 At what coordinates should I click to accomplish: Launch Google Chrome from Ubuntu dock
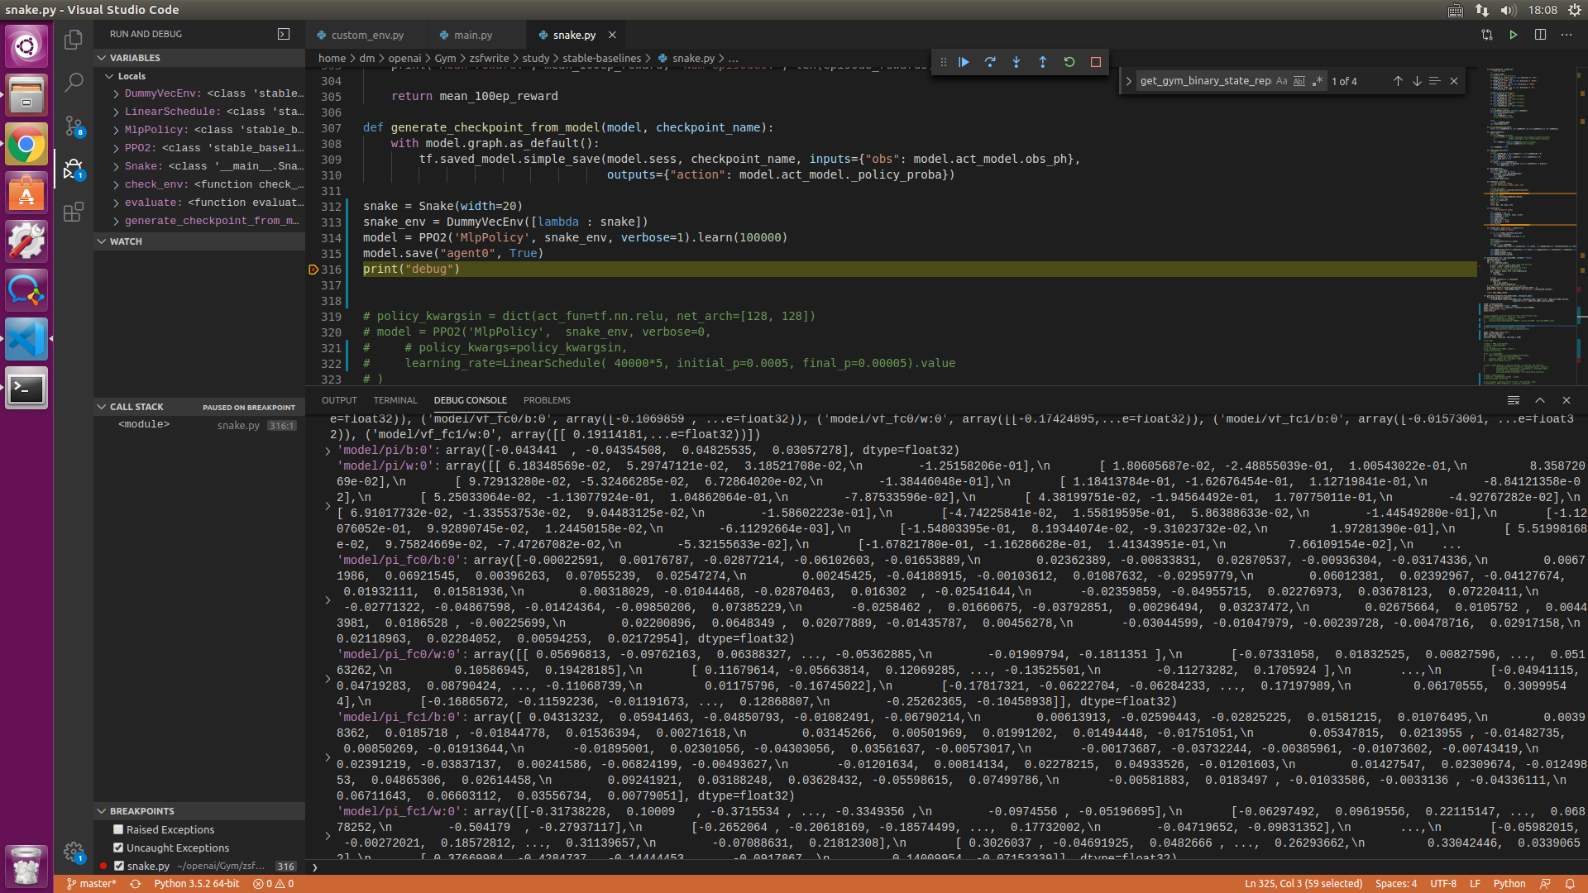click(26, 145)
